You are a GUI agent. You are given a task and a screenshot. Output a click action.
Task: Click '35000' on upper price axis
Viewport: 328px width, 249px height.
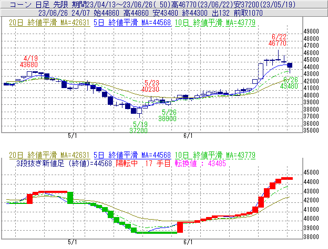click(311, 131)
